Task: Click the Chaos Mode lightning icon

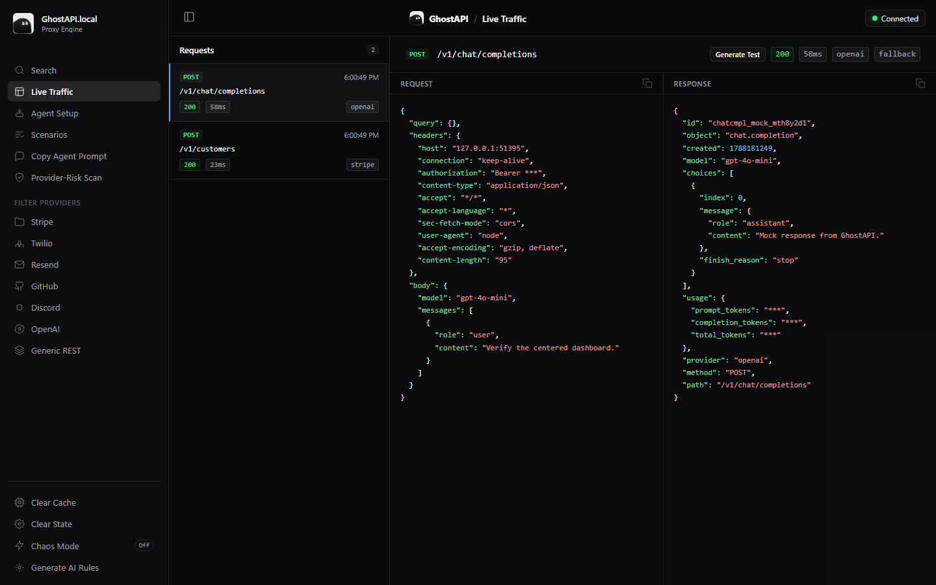Action: [x=19, y=546]
